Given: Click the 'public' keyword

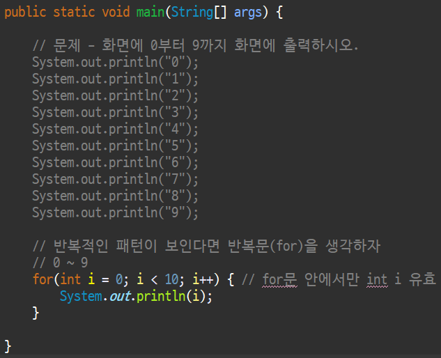Looking at the screenshot, I should pos(25,13).
